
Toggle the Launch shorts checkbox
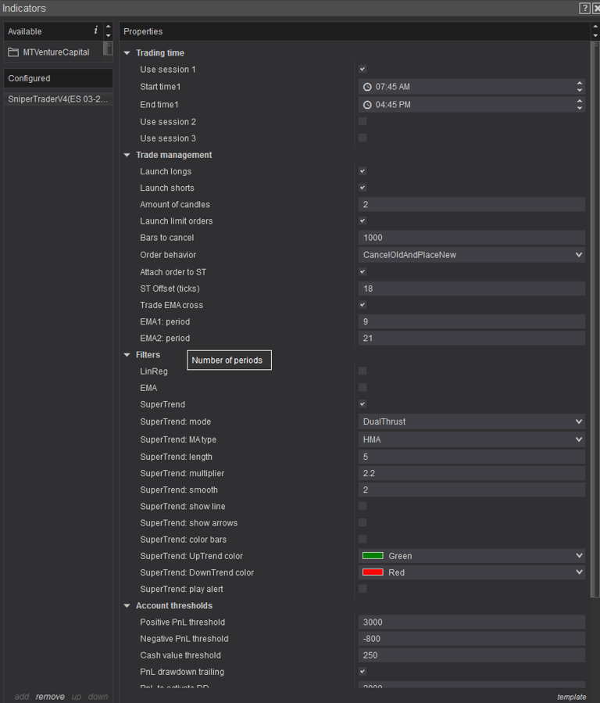click(x=362, y=188)
